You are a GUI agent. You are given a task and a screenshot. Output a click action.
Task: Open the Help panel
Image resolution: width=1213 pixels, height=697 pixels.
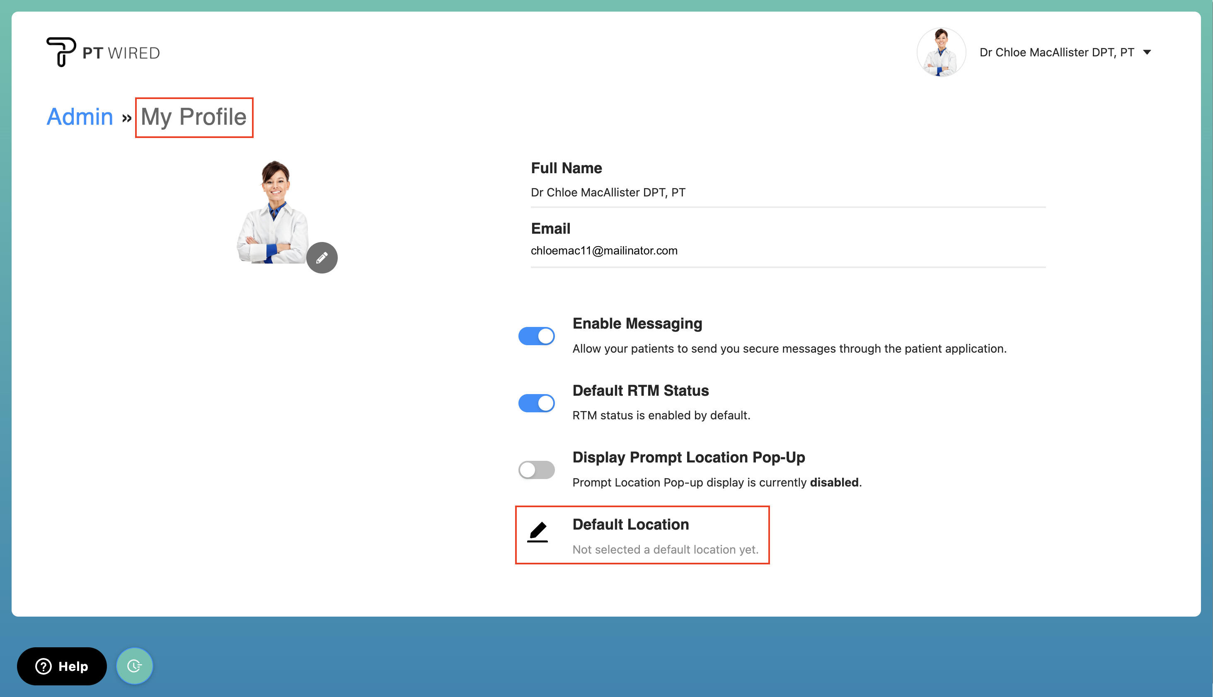pyautogui.click(x=62, y=666)
